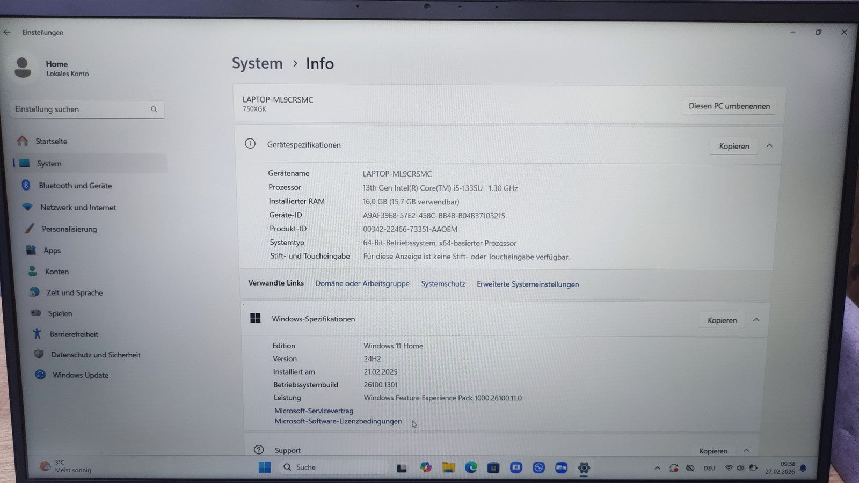Open the clock showing 09:58 27.02.2026
The height and width of the screenshot is (483, 859).
[780, 468]
